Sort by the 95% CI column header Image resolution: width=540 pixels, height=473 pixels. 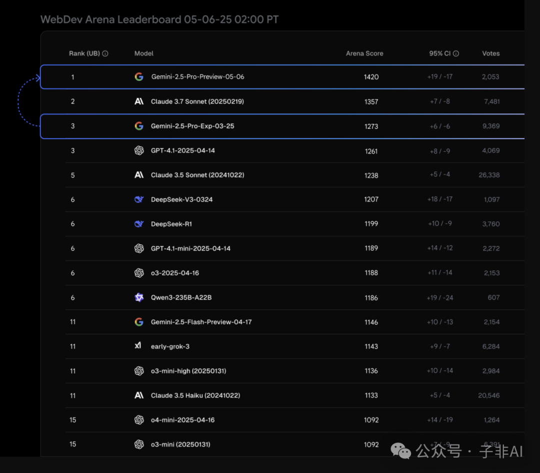click(x=440, y=53)
